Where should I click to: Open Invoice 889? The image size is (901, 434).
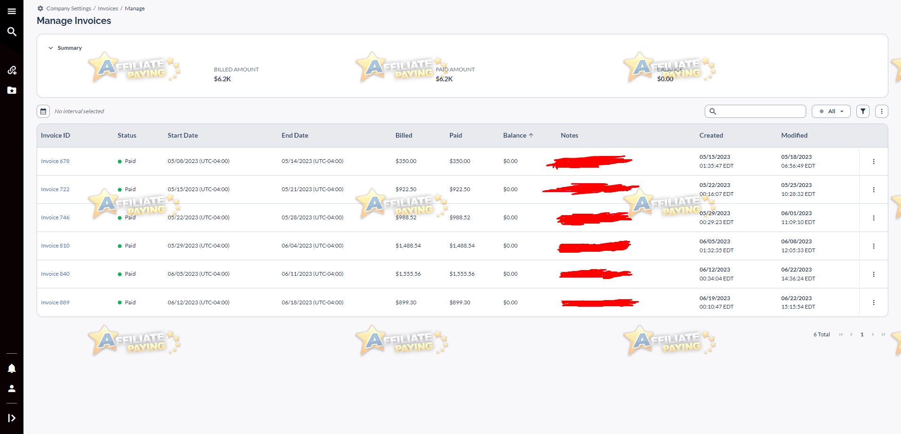[x=55, y=302]
